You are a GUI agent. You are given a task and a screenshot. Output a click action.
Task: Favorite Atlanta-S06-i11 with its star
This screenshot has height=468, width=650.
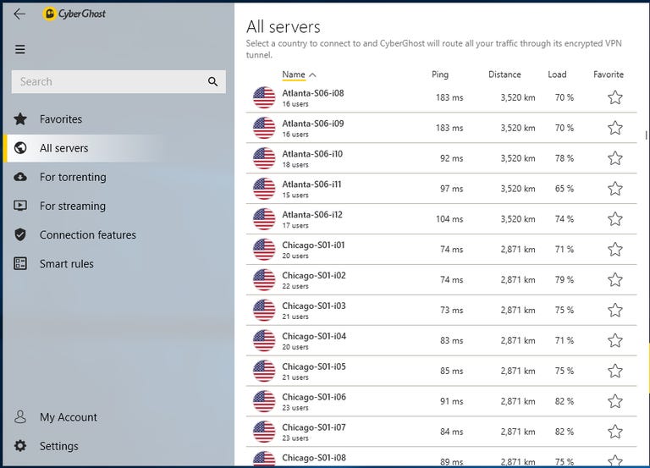(615, 189)
